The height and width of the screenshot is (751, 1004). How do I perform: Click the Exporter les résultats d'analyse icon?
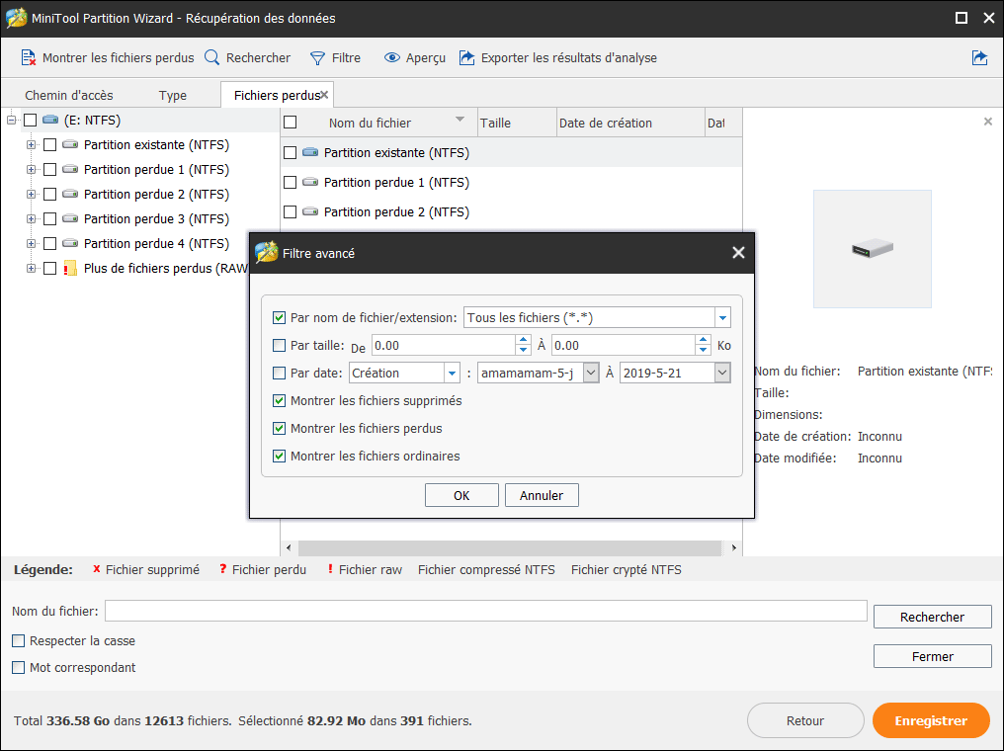click(466, 57)
